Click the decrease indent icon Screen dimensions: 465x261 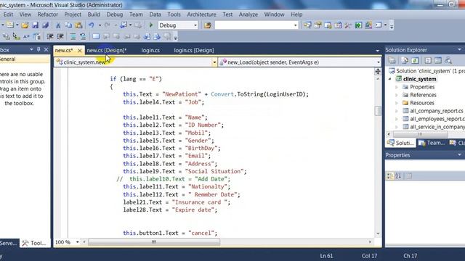[x=50, y=36]
